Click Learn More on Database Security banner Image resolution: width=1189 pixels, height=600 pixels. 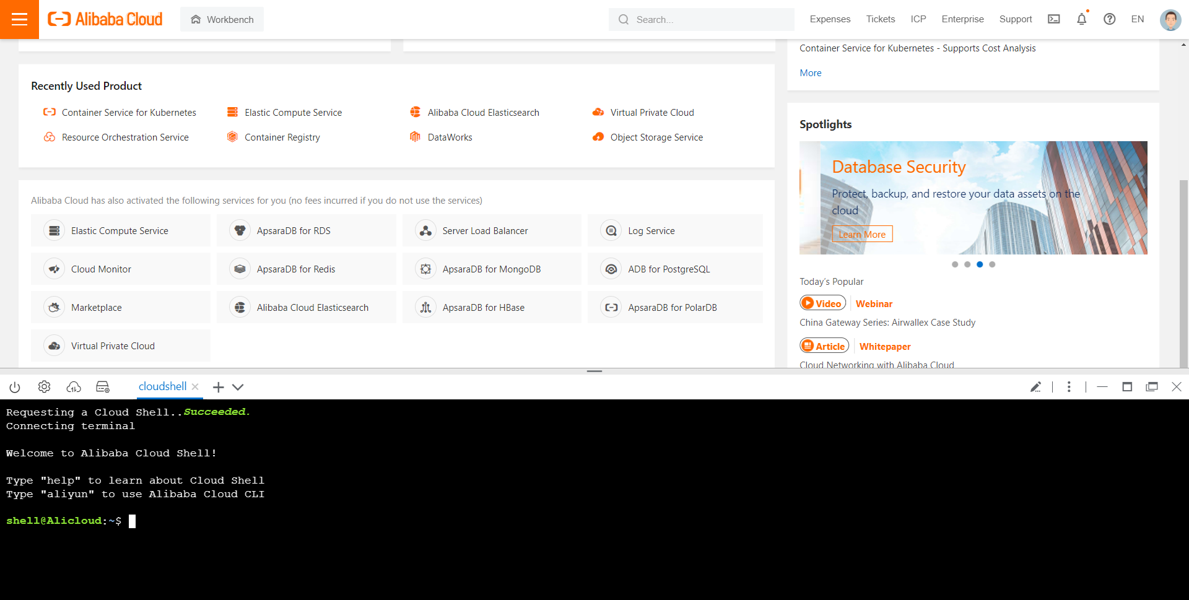coord(862,234)
